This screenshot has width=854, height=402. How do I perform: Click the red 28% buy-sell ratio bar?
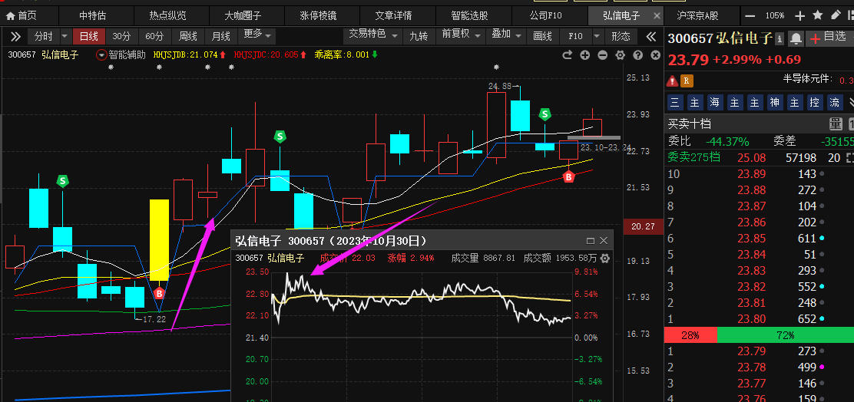point(690,335)
